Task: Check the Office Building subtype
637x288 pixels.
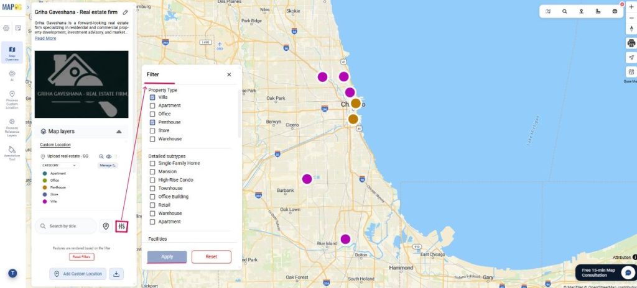Action: [x=152, y=197]
